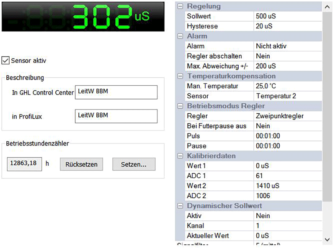
Task: Collapse the Betriebsmodus Regler group
Action: [180, 106]
